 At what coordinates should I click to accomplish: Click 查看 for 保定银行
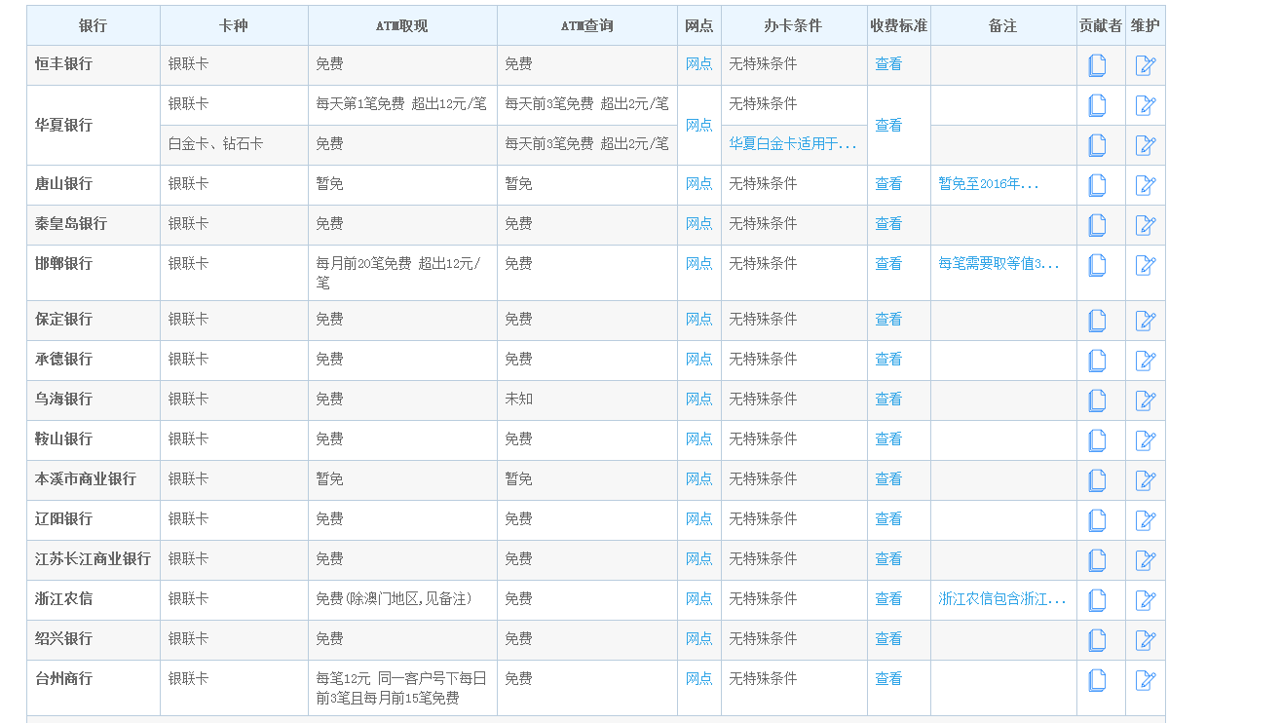coord(888,319)
